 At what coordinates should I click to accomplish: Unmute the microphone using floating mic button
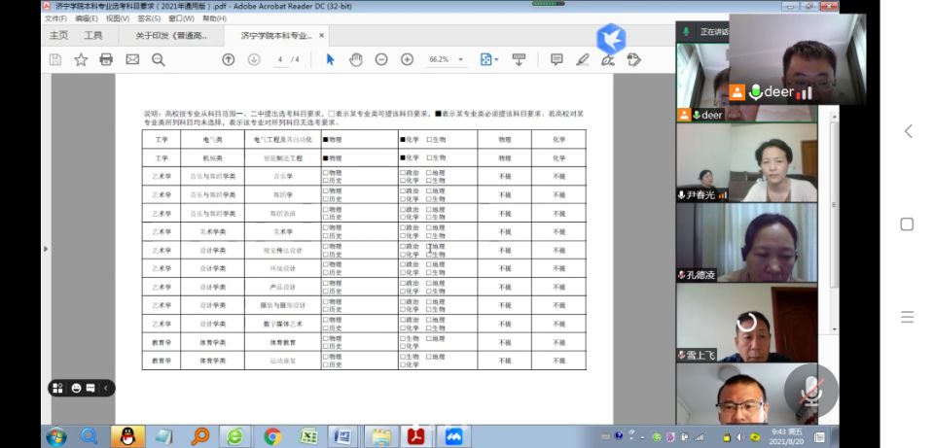[x=810, y=391]
